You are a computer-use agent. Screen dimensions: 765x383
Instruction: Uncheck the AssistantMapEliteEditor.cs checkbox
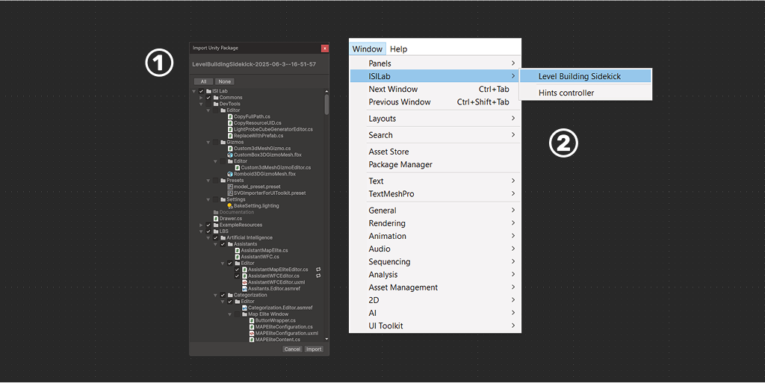(237, 270)
